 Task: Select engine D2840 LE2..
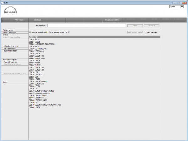click(34, 103)
